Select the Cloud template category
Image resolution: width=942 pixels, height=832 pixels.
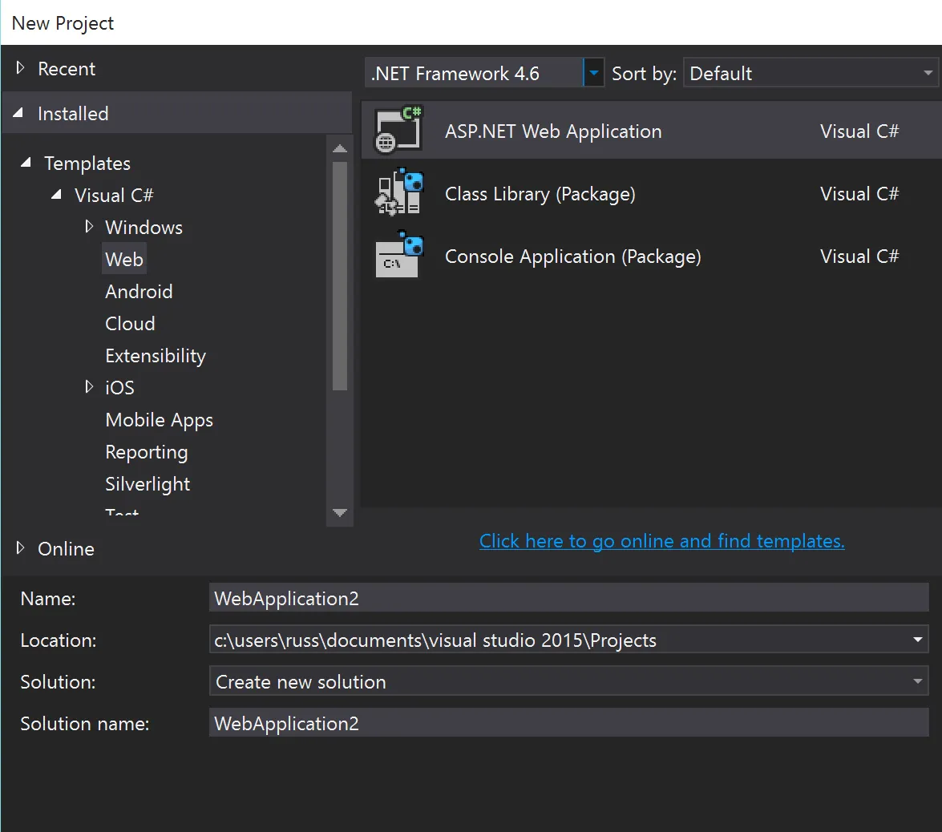(130, 324)
